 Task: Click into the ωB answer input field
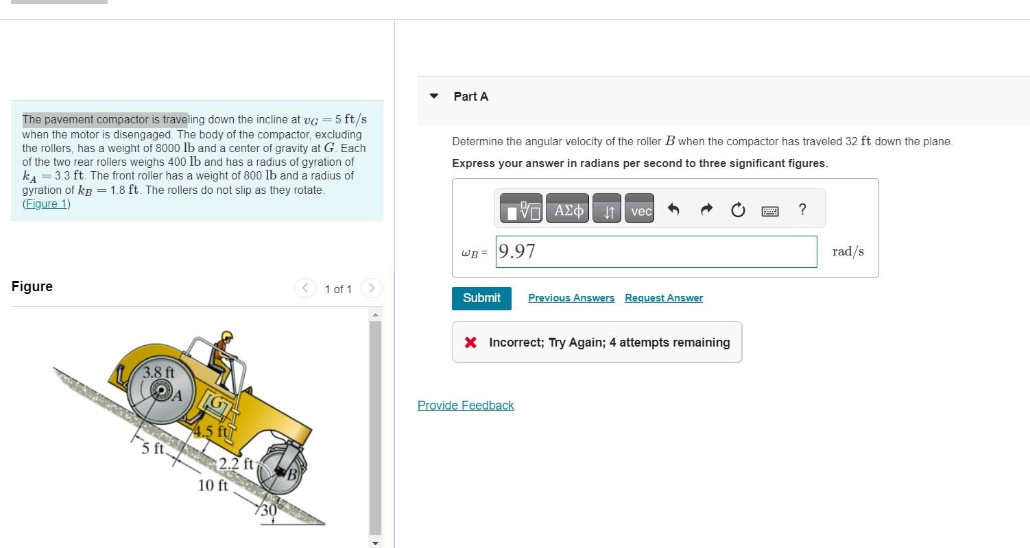(x=656, y=251)
